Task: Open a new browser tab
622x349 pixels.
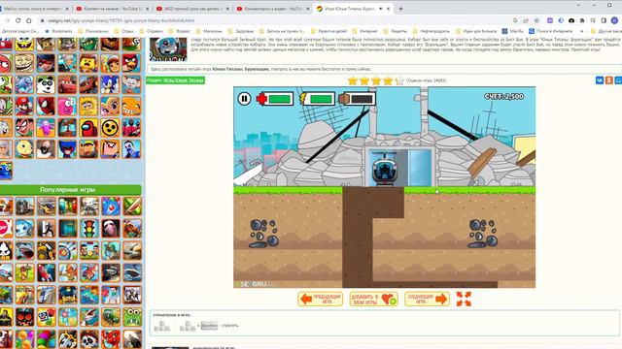Action: (400, 9)
